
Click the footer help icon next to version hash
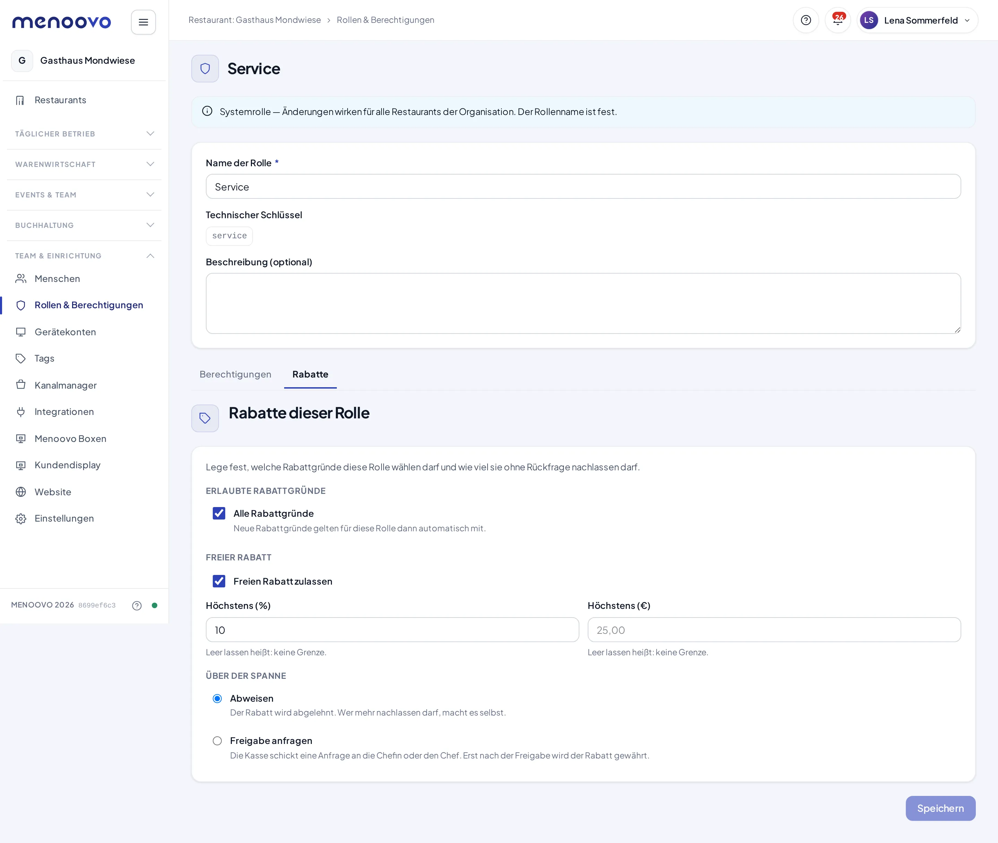(137, 605)
